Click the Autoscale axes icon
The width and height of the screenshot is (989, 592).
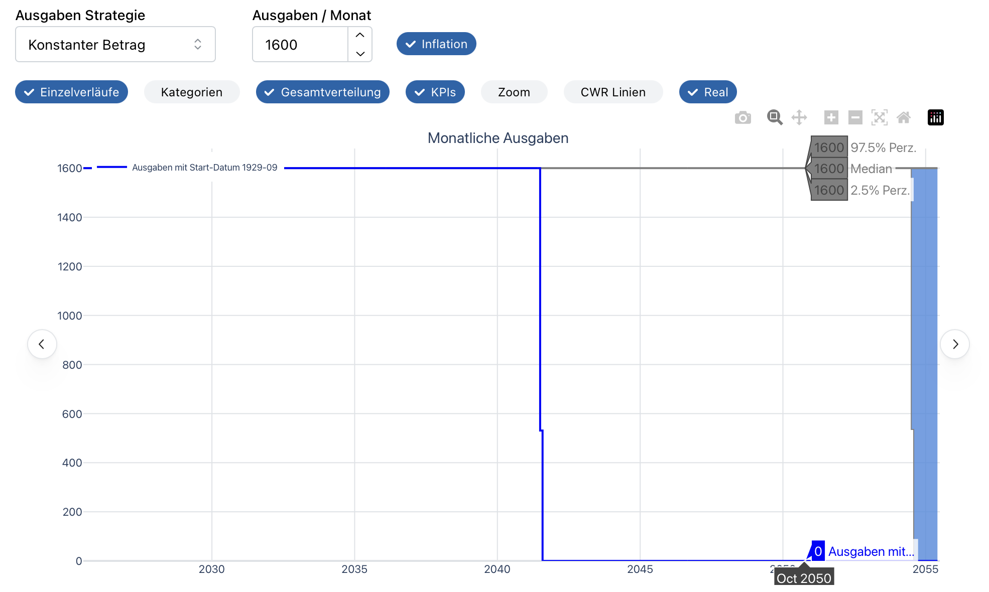pyautogui.click(x=879, y=117)
